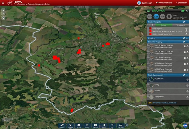This screenshot has height=129, width=189.
Task: Click the MODIS [1km] red swatch
Action: tap(150, 34)
